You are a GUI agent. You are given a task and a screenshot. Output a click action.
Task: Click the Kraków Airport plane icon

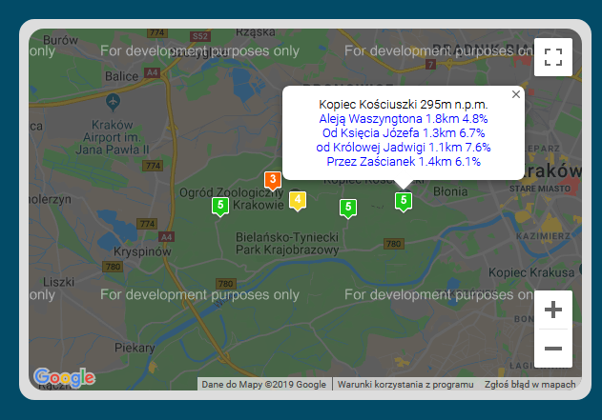coord(113,102)
